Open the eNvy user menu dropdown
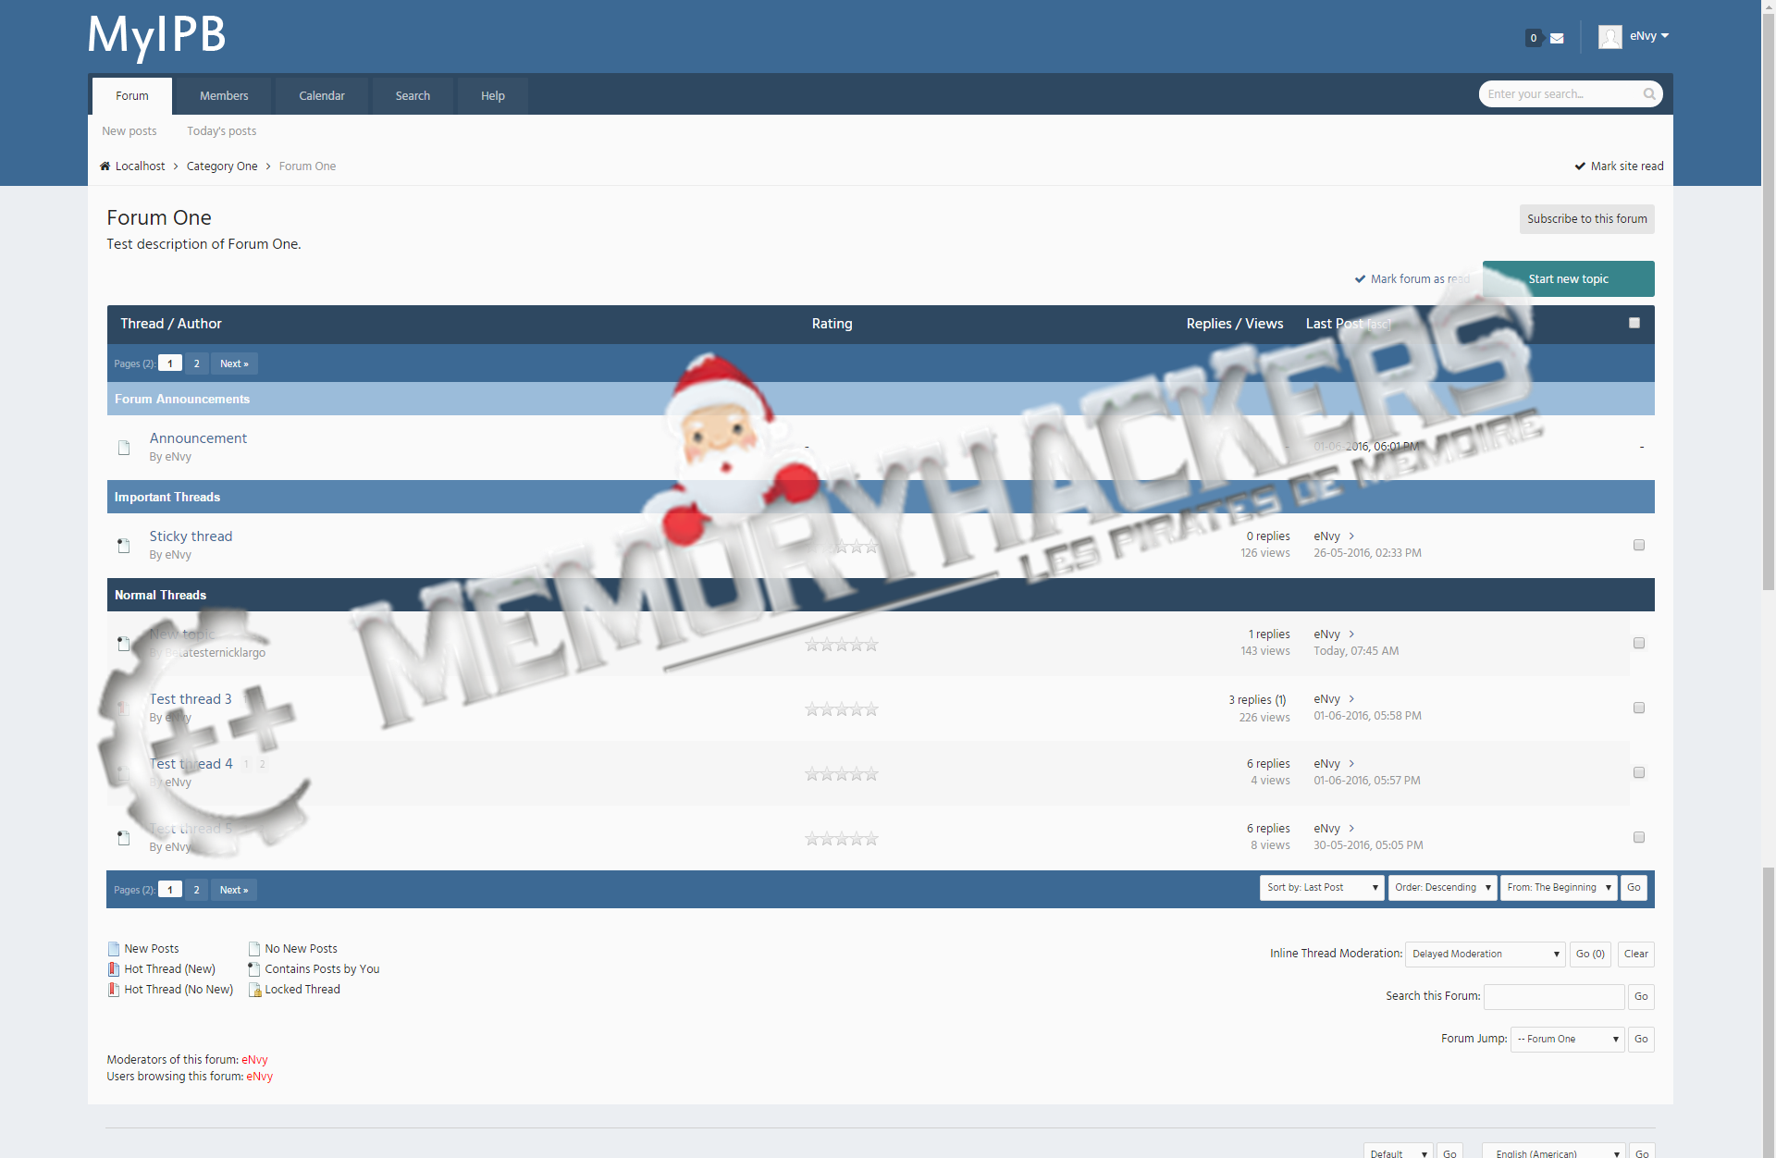 click(x=1649, y=36)
